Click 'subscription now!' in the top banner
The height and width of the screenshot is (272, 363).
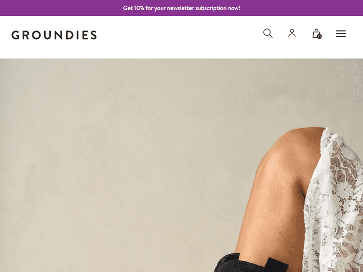pos(218,8)
